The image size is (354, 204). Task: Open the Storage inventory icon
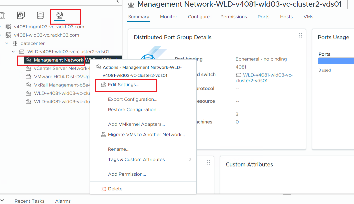pyautogui.click(x=40, y=15)
